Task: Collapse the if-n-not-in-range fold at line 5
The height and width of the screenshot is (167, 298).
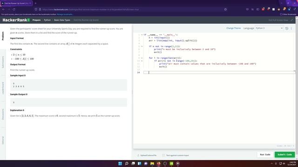Action: (x=142, y=46)
